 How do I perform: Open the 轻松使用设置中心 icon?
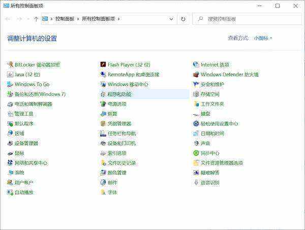tap(196, 123)
